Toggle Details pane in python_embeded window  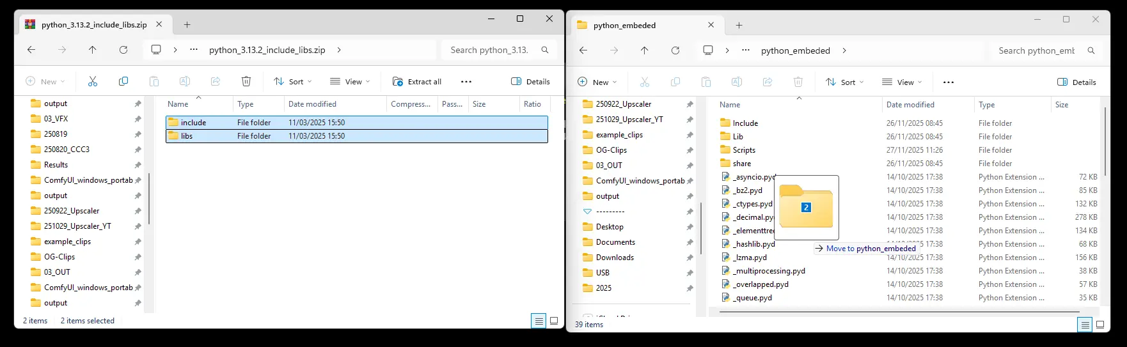[x=1077, y=82]
